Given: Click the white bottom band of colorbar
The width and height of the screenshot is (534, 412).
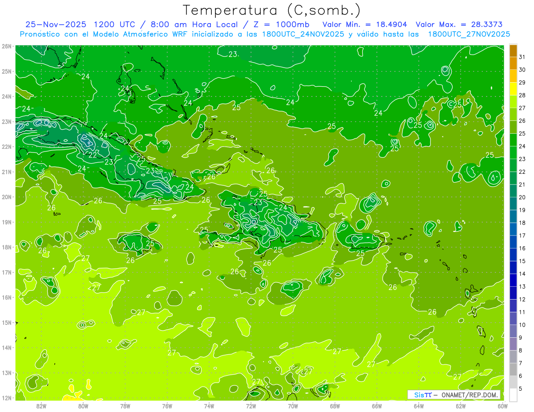Looking at the screenshot, I should [513, 395].
